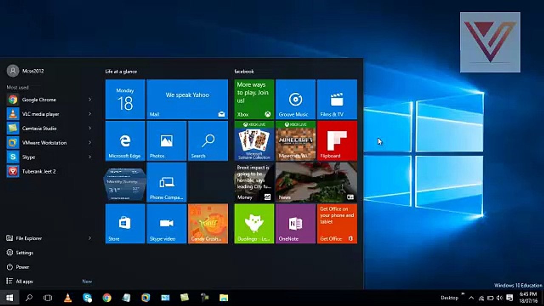Screen dimensions: 544x306
Task: Open the volume tray icon
Action: [x=500, y=298]
